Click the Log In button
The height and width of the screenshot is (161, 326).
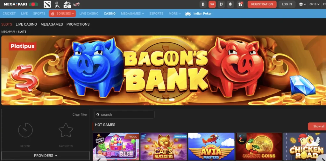(x=287, y=4)
